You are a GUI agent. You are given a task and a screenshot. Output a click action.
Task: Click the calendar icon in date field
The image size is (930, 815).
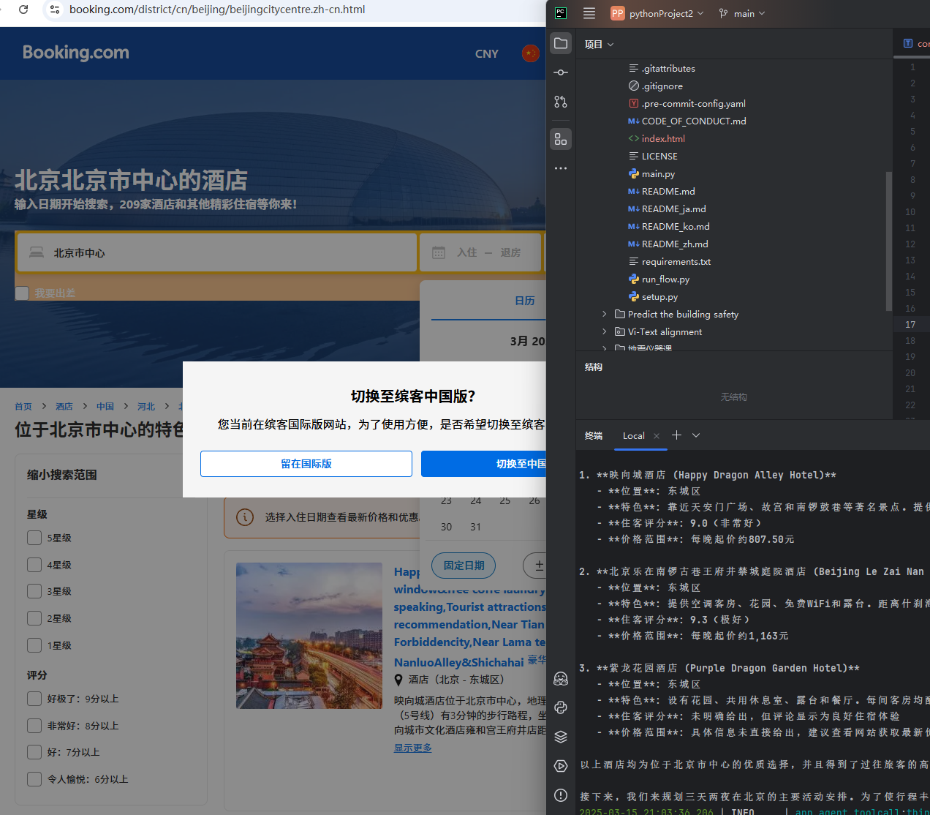(439, 252)
